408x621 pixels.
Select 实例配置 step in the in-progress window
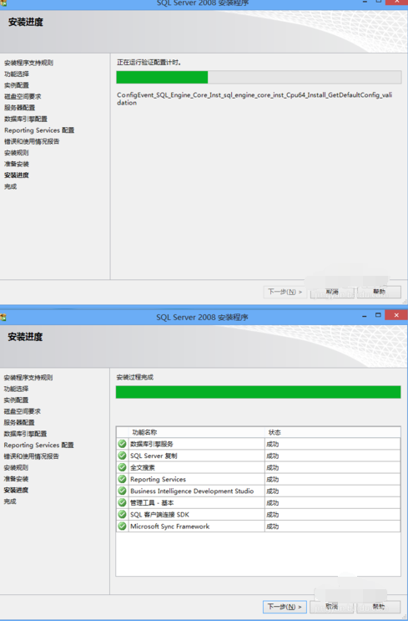tap(17, 85)
